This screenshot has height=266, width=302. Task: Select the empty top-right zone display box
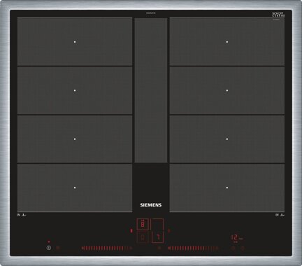click(158, 224)
